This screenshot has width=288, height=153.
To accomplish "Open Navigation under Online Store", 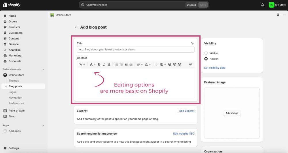I will pos(15,98).
